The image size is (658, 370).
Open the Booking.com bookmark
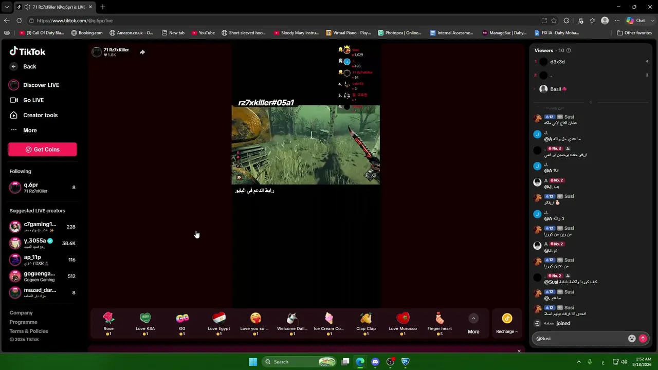tap(86, 33)
